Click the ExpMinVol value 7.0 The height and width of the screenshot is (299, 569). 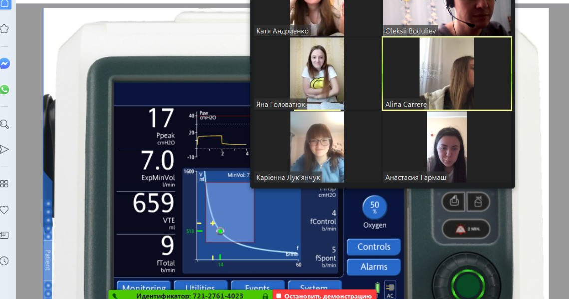(157, 161)
